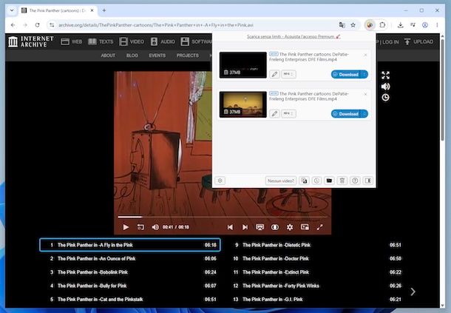Click the UPLOAD link
451x313 pixels.
[x=418, y=41]
